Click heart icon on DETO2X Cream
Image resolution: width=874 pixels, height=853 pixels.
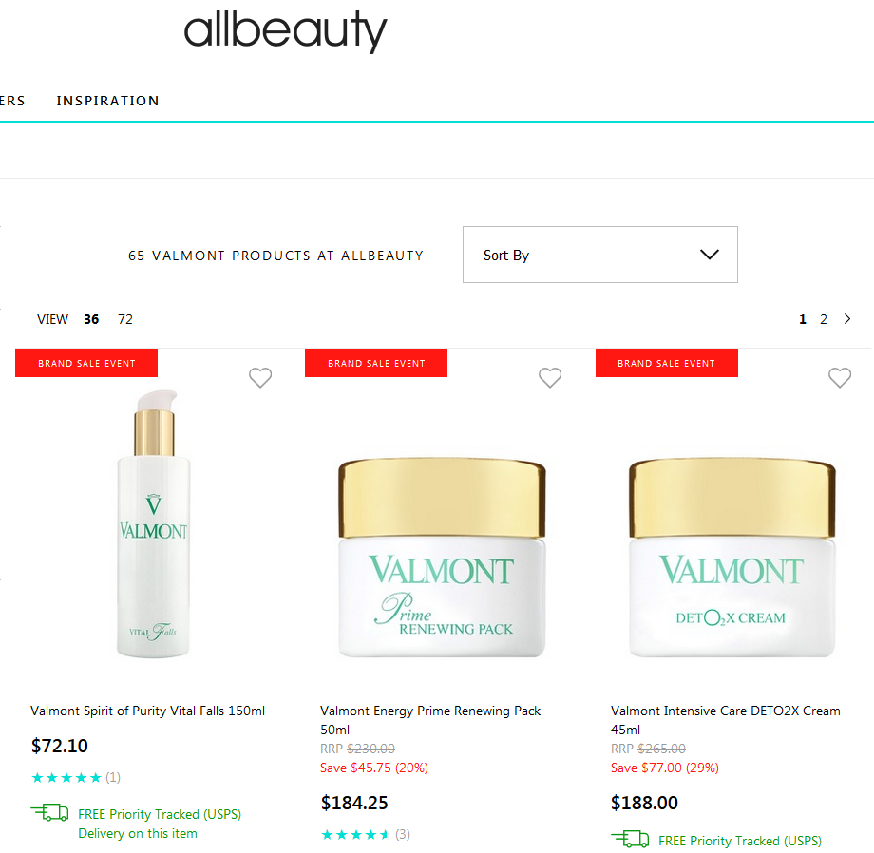pyautogui.click(x=840, y=378)
